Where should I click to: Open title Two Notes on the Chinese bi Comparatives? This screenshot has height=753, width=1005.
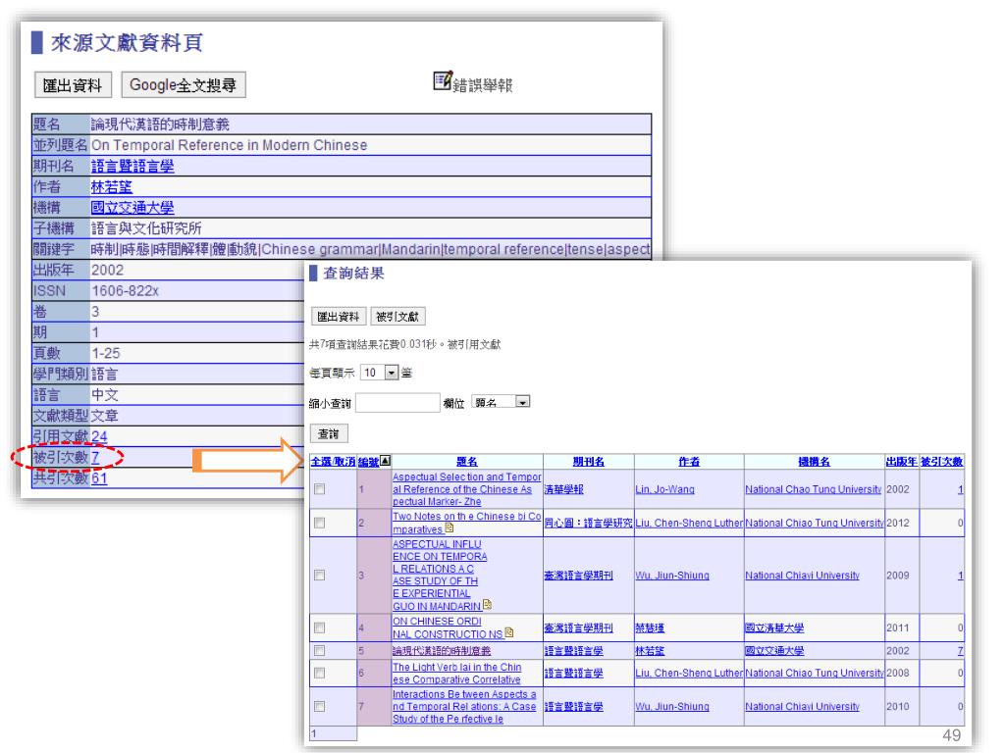tap(466, 523)
